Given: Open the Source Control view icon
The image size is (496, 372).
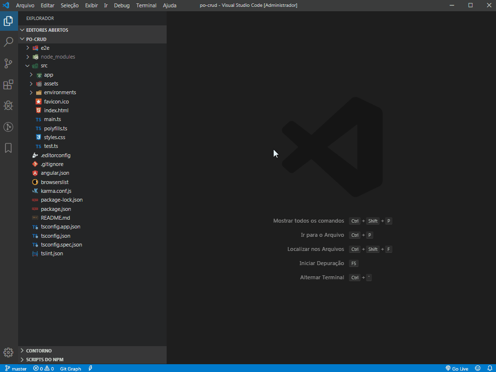Looking at the screenshot, I should pyautogui.click(x=8, y=63).
